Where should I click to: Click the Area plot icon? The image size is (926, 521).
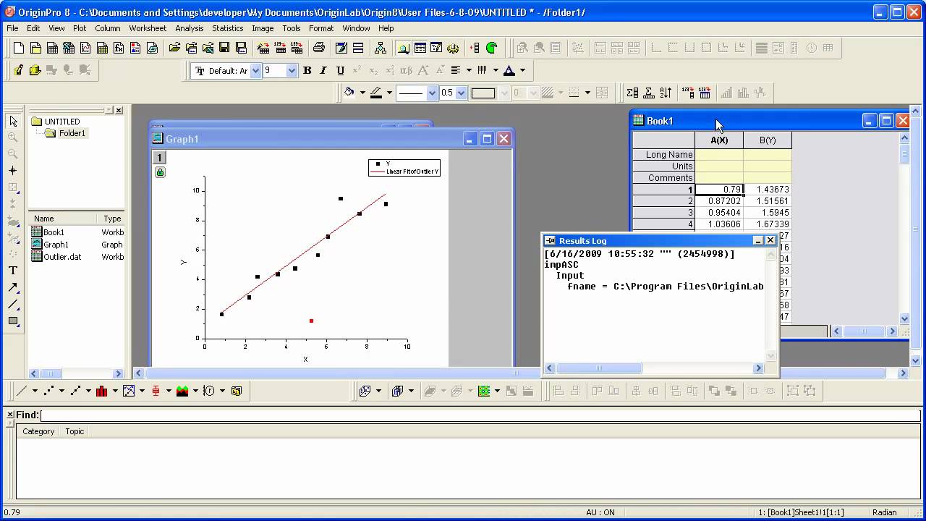pos(182,391)
